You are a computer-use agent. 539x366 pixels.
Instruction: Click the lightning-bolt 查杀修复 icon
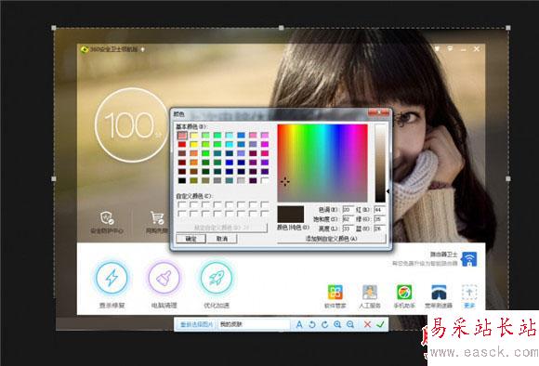[112, 278]
